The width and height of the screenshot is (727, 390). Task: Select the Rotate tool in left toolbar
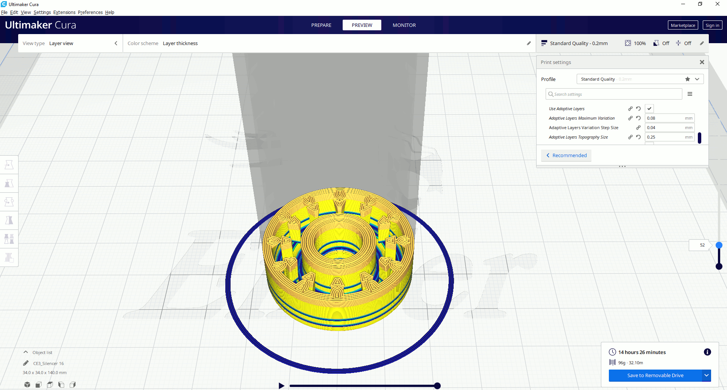tap(9, 202)
